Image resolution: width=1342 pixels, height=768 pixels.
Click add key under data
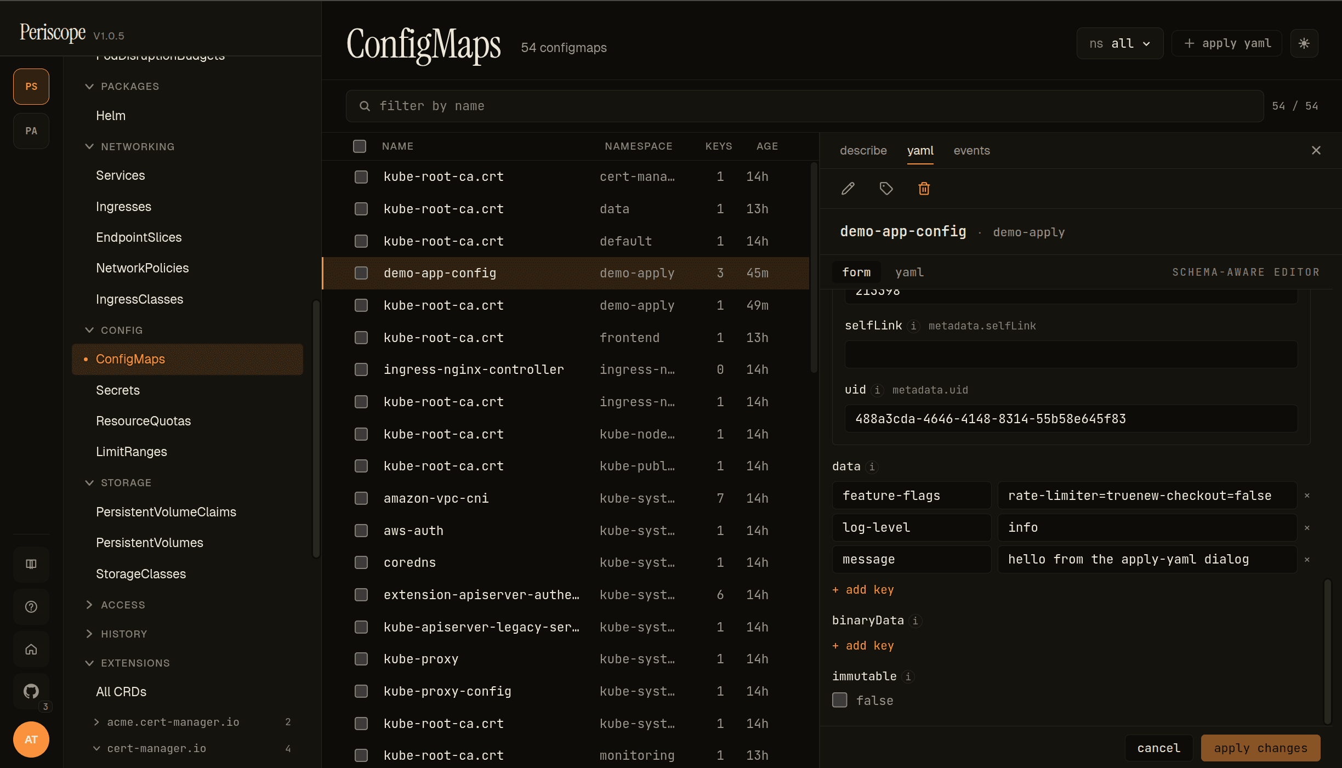pyautogui.click(x=863, y=590)
